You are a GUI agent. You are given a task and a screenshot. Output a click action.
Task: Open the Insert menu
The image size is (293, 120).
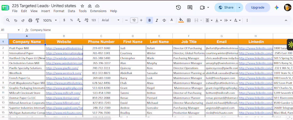click(x=46, y=11)
